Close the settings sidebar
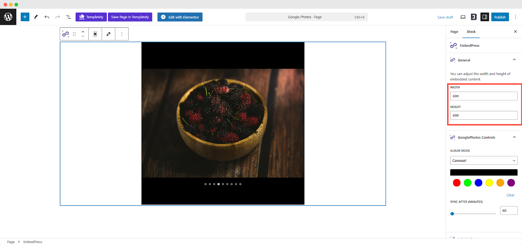The width and height of the screenshot is (522, 245). (x=515, y=32)
